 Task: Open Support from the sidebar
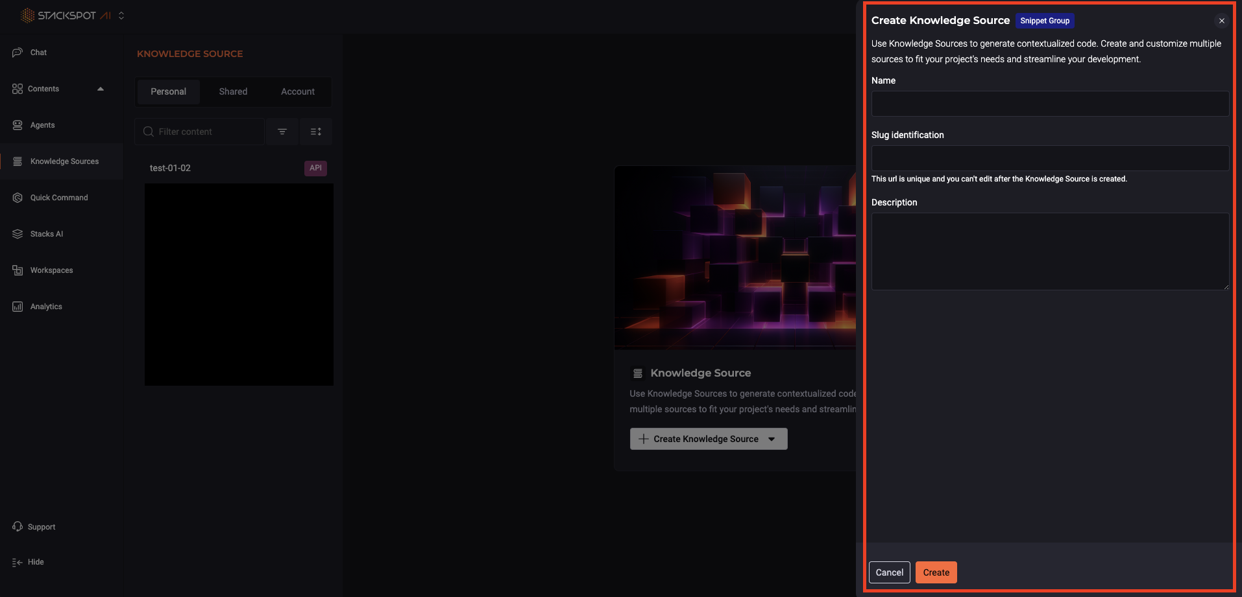[41, 526]
